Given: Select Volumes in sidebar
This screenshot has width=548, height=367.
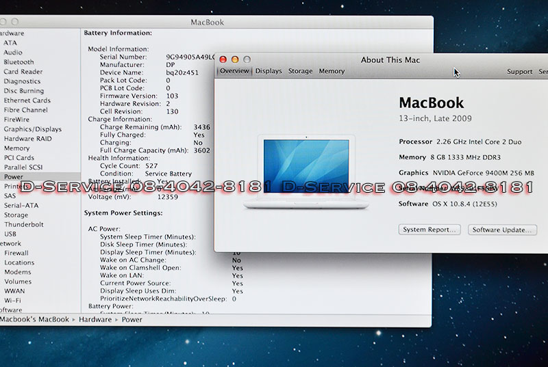Looking at the screenshot, I should 18,282.
